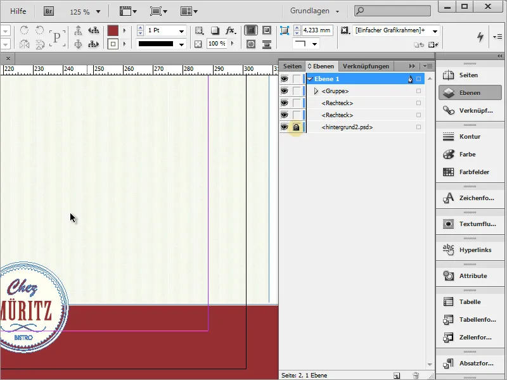Switch to the Seiten tab
The image size is (507, 380).
coord(292,66)
